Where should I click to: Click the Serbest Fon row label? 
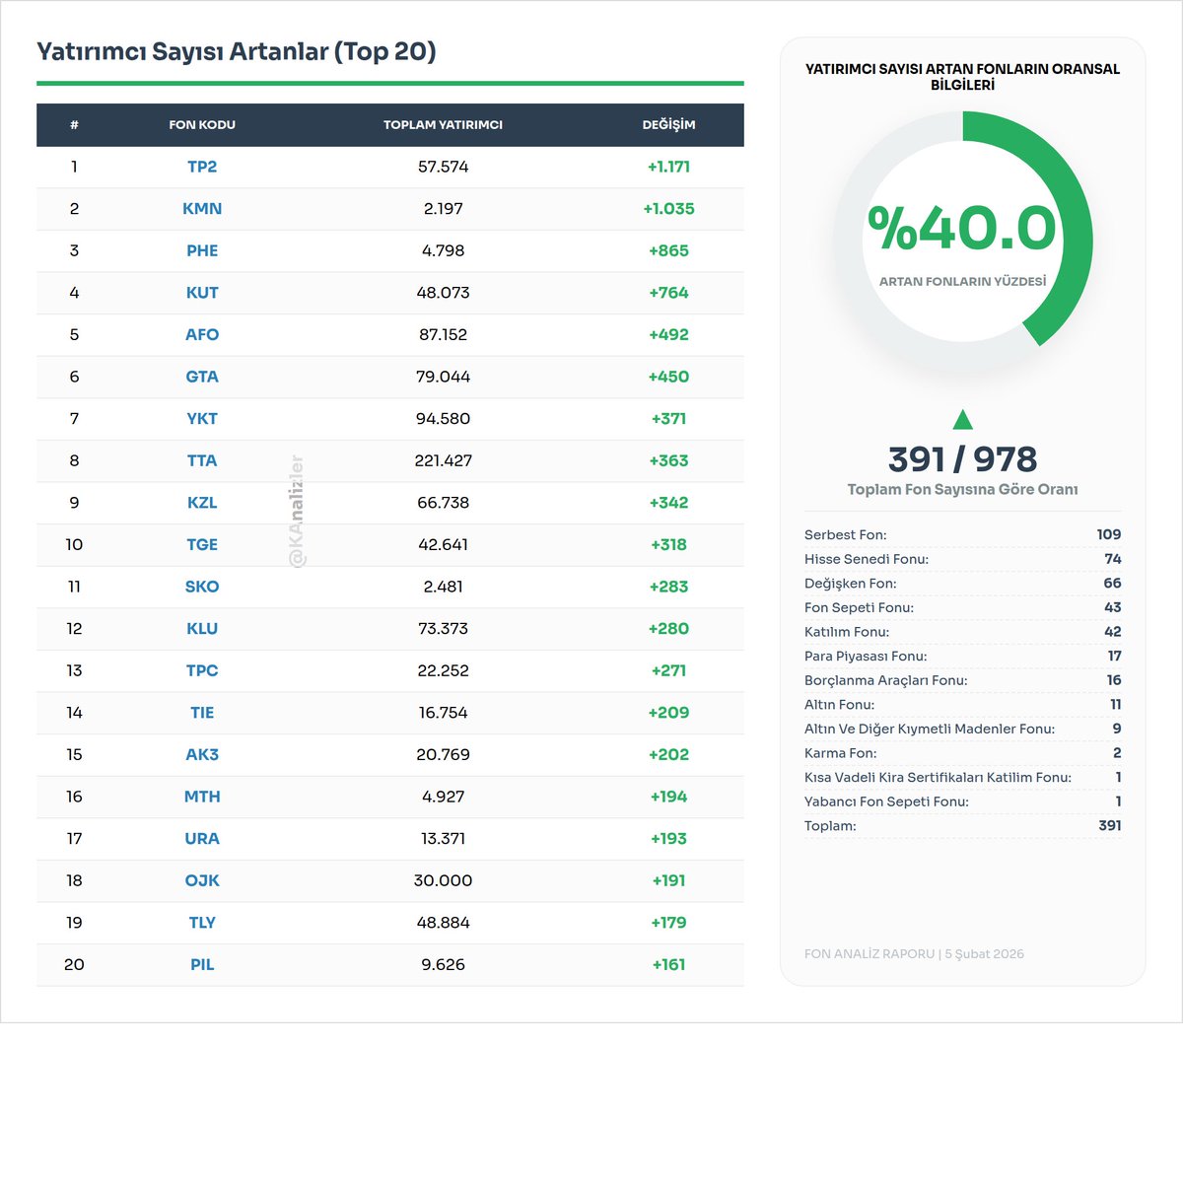pyautogui.click(x=846, y=534)
